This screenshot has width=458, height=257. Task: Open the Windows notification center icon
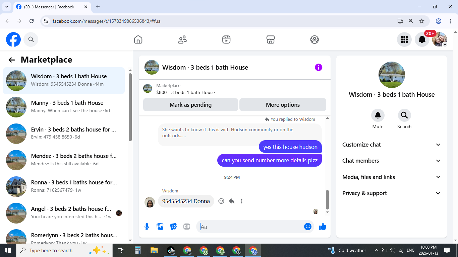click(447, 250)
